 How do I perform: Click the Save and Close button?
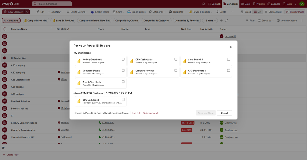click(206, 113)
